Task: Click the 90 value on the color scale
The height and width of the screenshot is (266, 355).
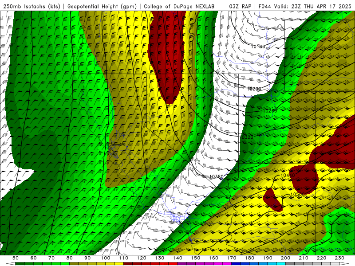Action: pos(87,258)
